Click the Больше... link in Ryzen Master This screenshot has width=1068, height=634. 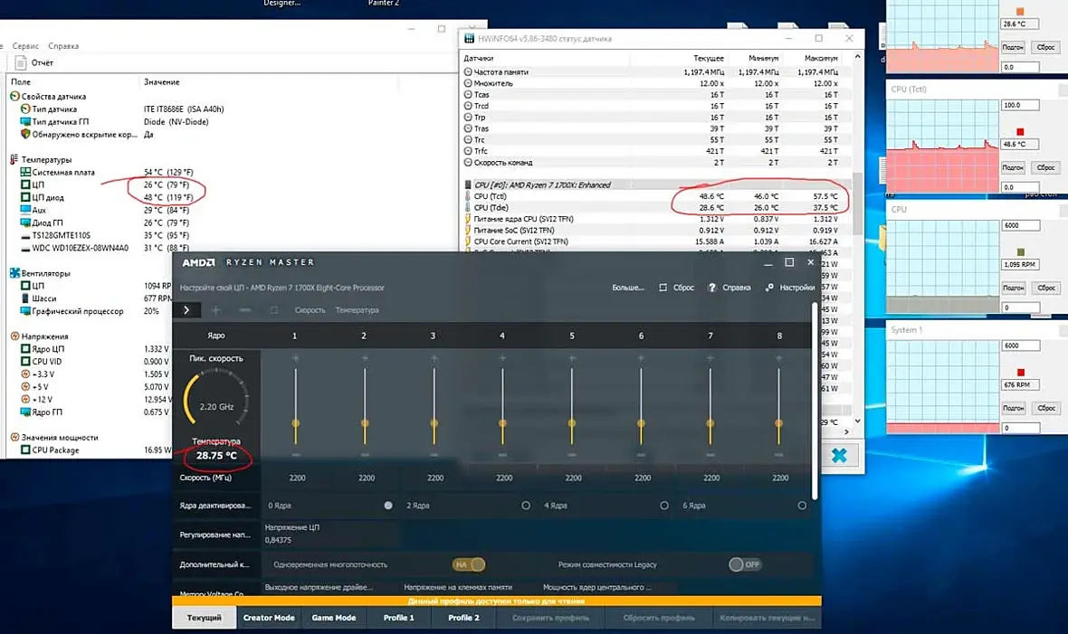[628, 288]
